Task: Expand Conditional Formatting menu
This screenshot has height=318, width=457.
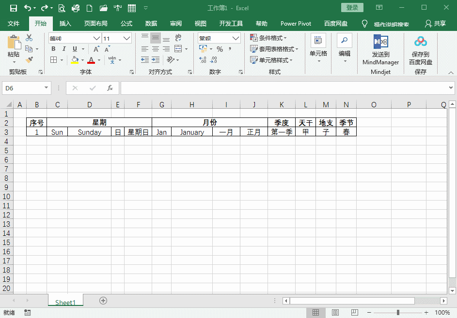Action: click(x=268, y=38)
